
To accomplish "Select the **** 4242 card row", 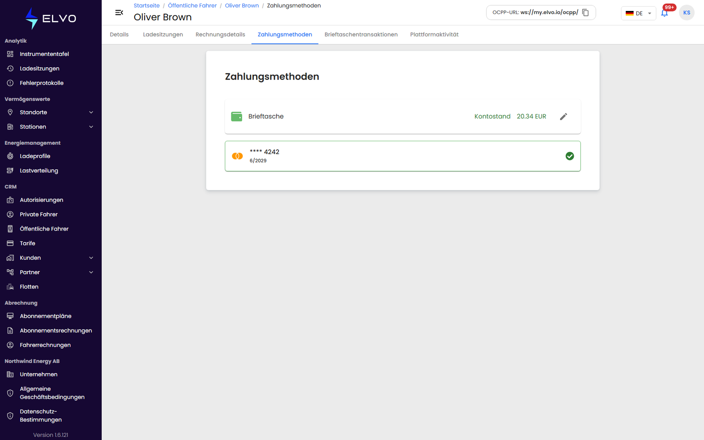I will point(403,156).
